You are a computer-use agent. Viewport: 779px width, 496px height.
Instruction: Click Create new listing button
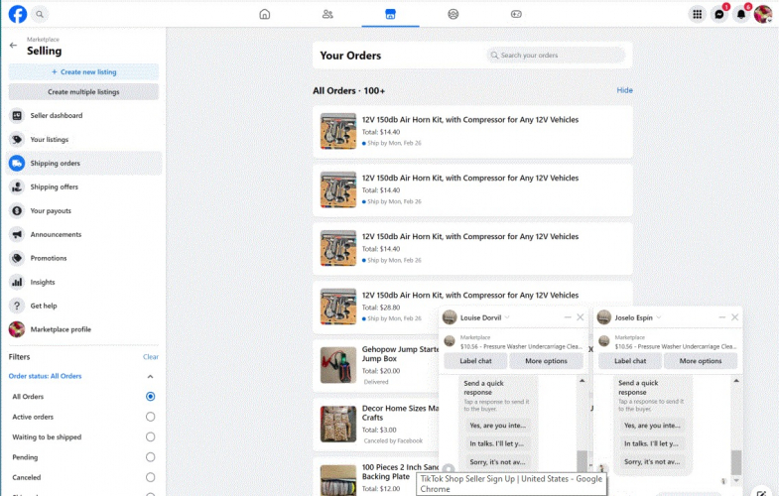(x=83, y=72)
